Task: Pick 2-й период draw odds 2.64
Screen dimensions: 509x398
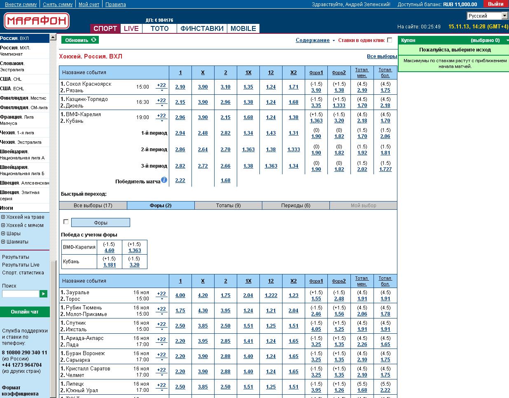Action: 203,150
